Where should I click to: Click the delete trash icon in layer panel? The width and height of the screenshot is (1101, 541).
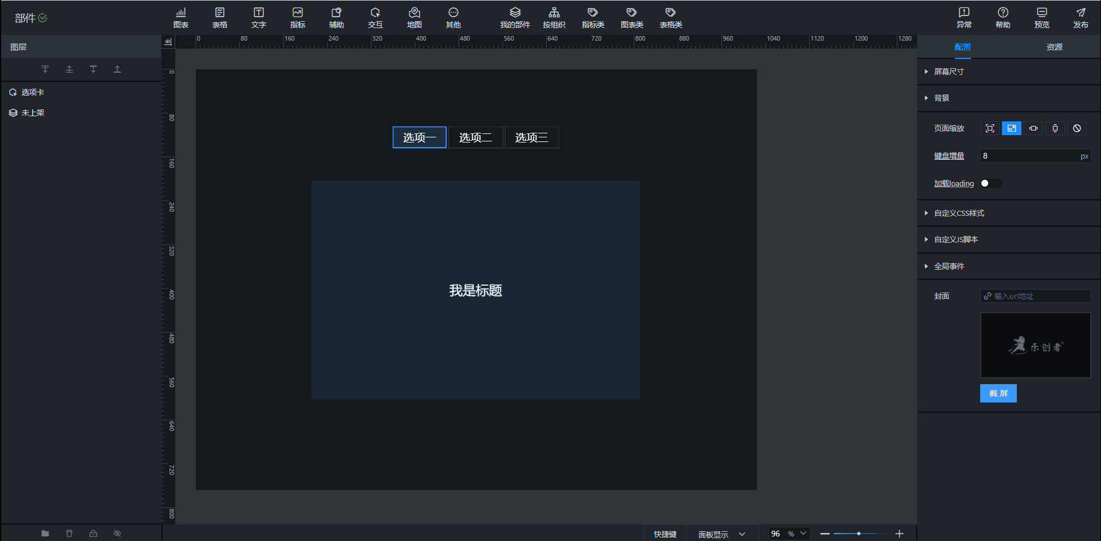pos(69,534)
